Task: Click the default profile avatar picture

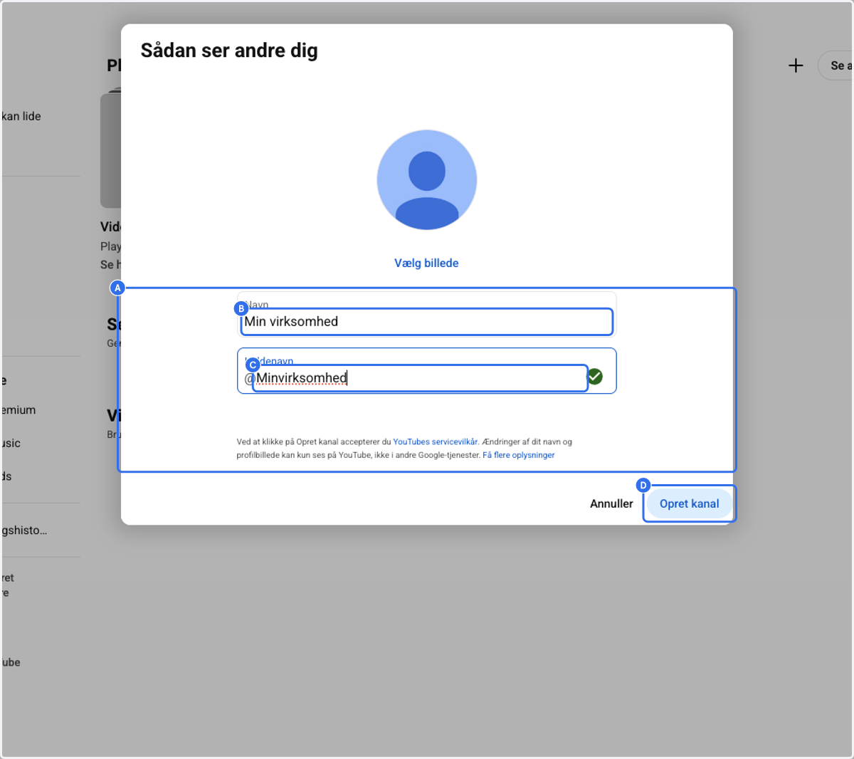Action: (x=427, y=179)
